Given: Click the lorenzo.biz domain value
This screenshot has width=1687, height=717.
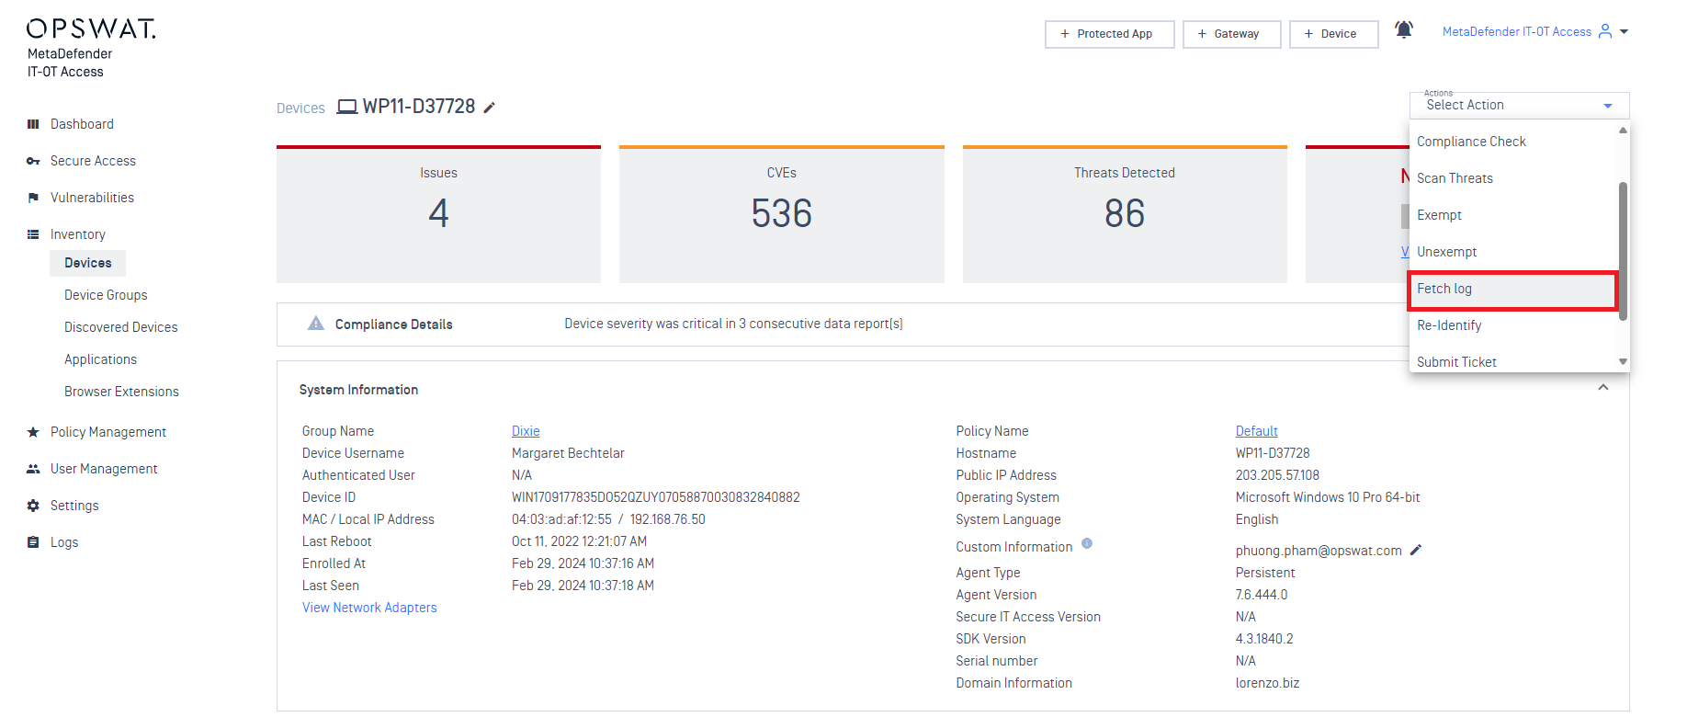Looking at the screenshot, I should click(1267, 683).
